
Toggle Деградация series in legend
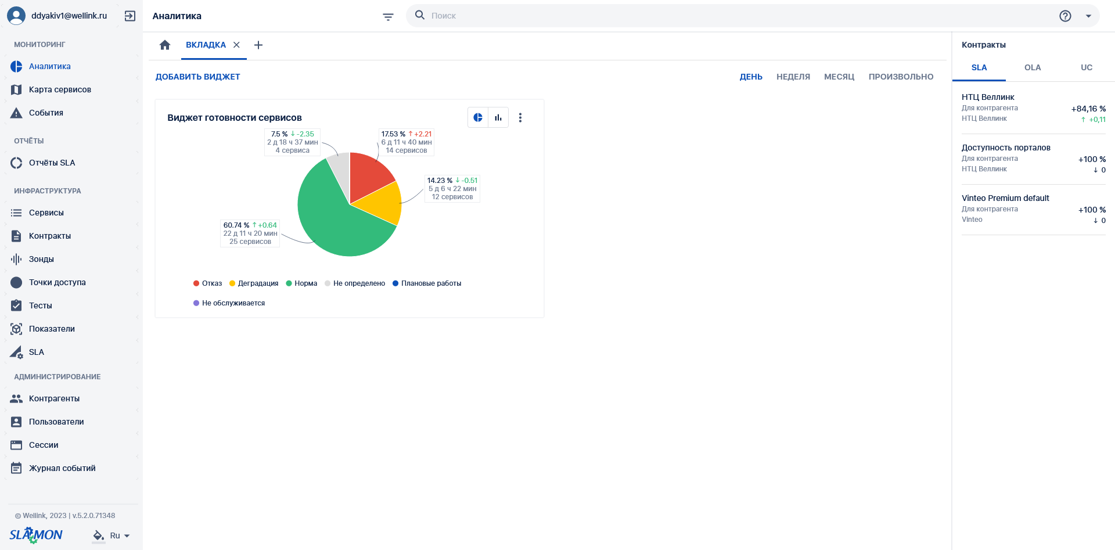pyautogui.click(x=254, y=283)
